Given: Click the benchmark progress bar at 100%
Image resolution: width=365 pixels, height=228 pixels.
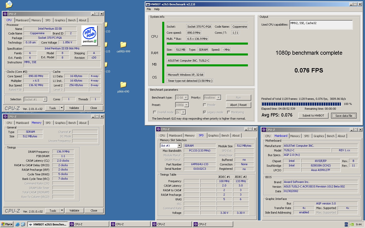Looking at the screenshot, I should (301, 104).
